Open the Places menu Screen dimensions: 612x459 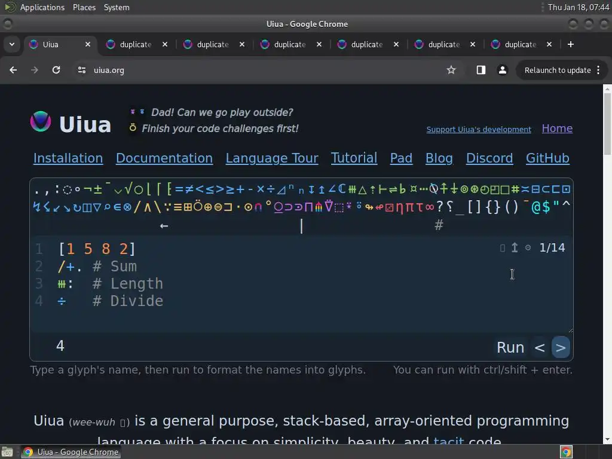pos(84,7)
